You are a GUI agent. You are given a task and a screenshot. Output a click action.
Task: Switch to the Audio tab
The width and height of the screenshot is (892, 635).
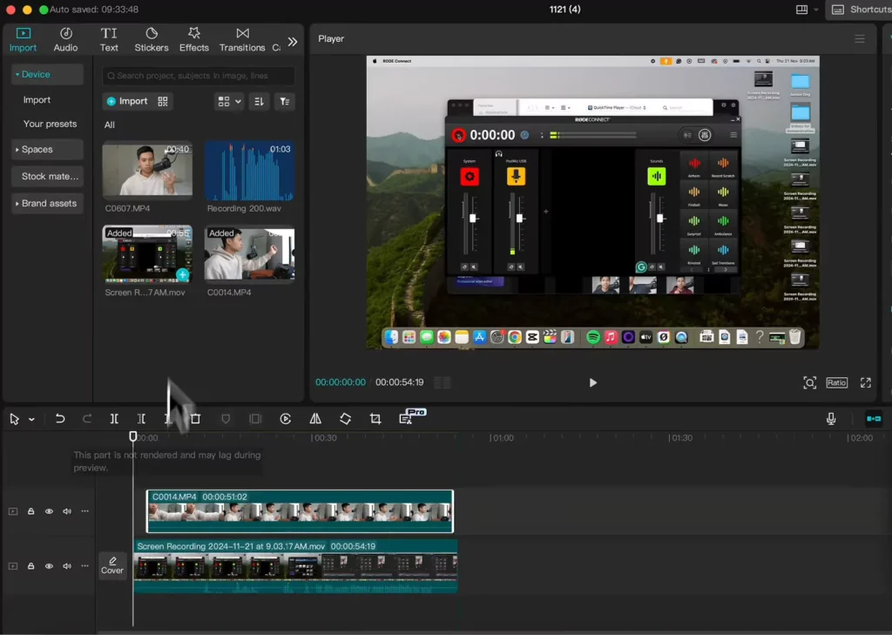pyautogui.click(x=65, y=40)
